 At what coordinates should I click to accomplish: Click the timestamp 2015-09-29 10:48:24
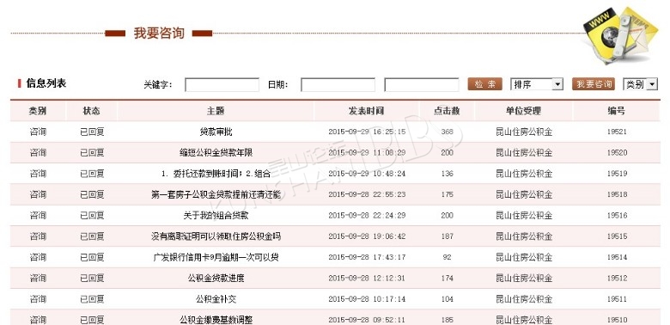[x=367, y=174]
